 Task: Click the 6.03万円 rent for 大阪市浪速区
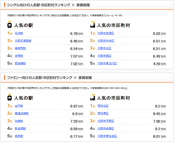pyautogui.click(x=159, y=34)
